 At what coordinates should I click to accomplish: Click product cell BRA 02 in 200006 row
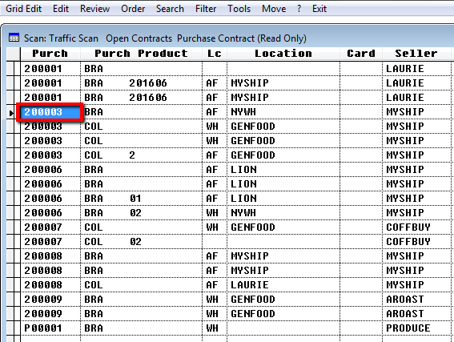click(x=141, y=213)
